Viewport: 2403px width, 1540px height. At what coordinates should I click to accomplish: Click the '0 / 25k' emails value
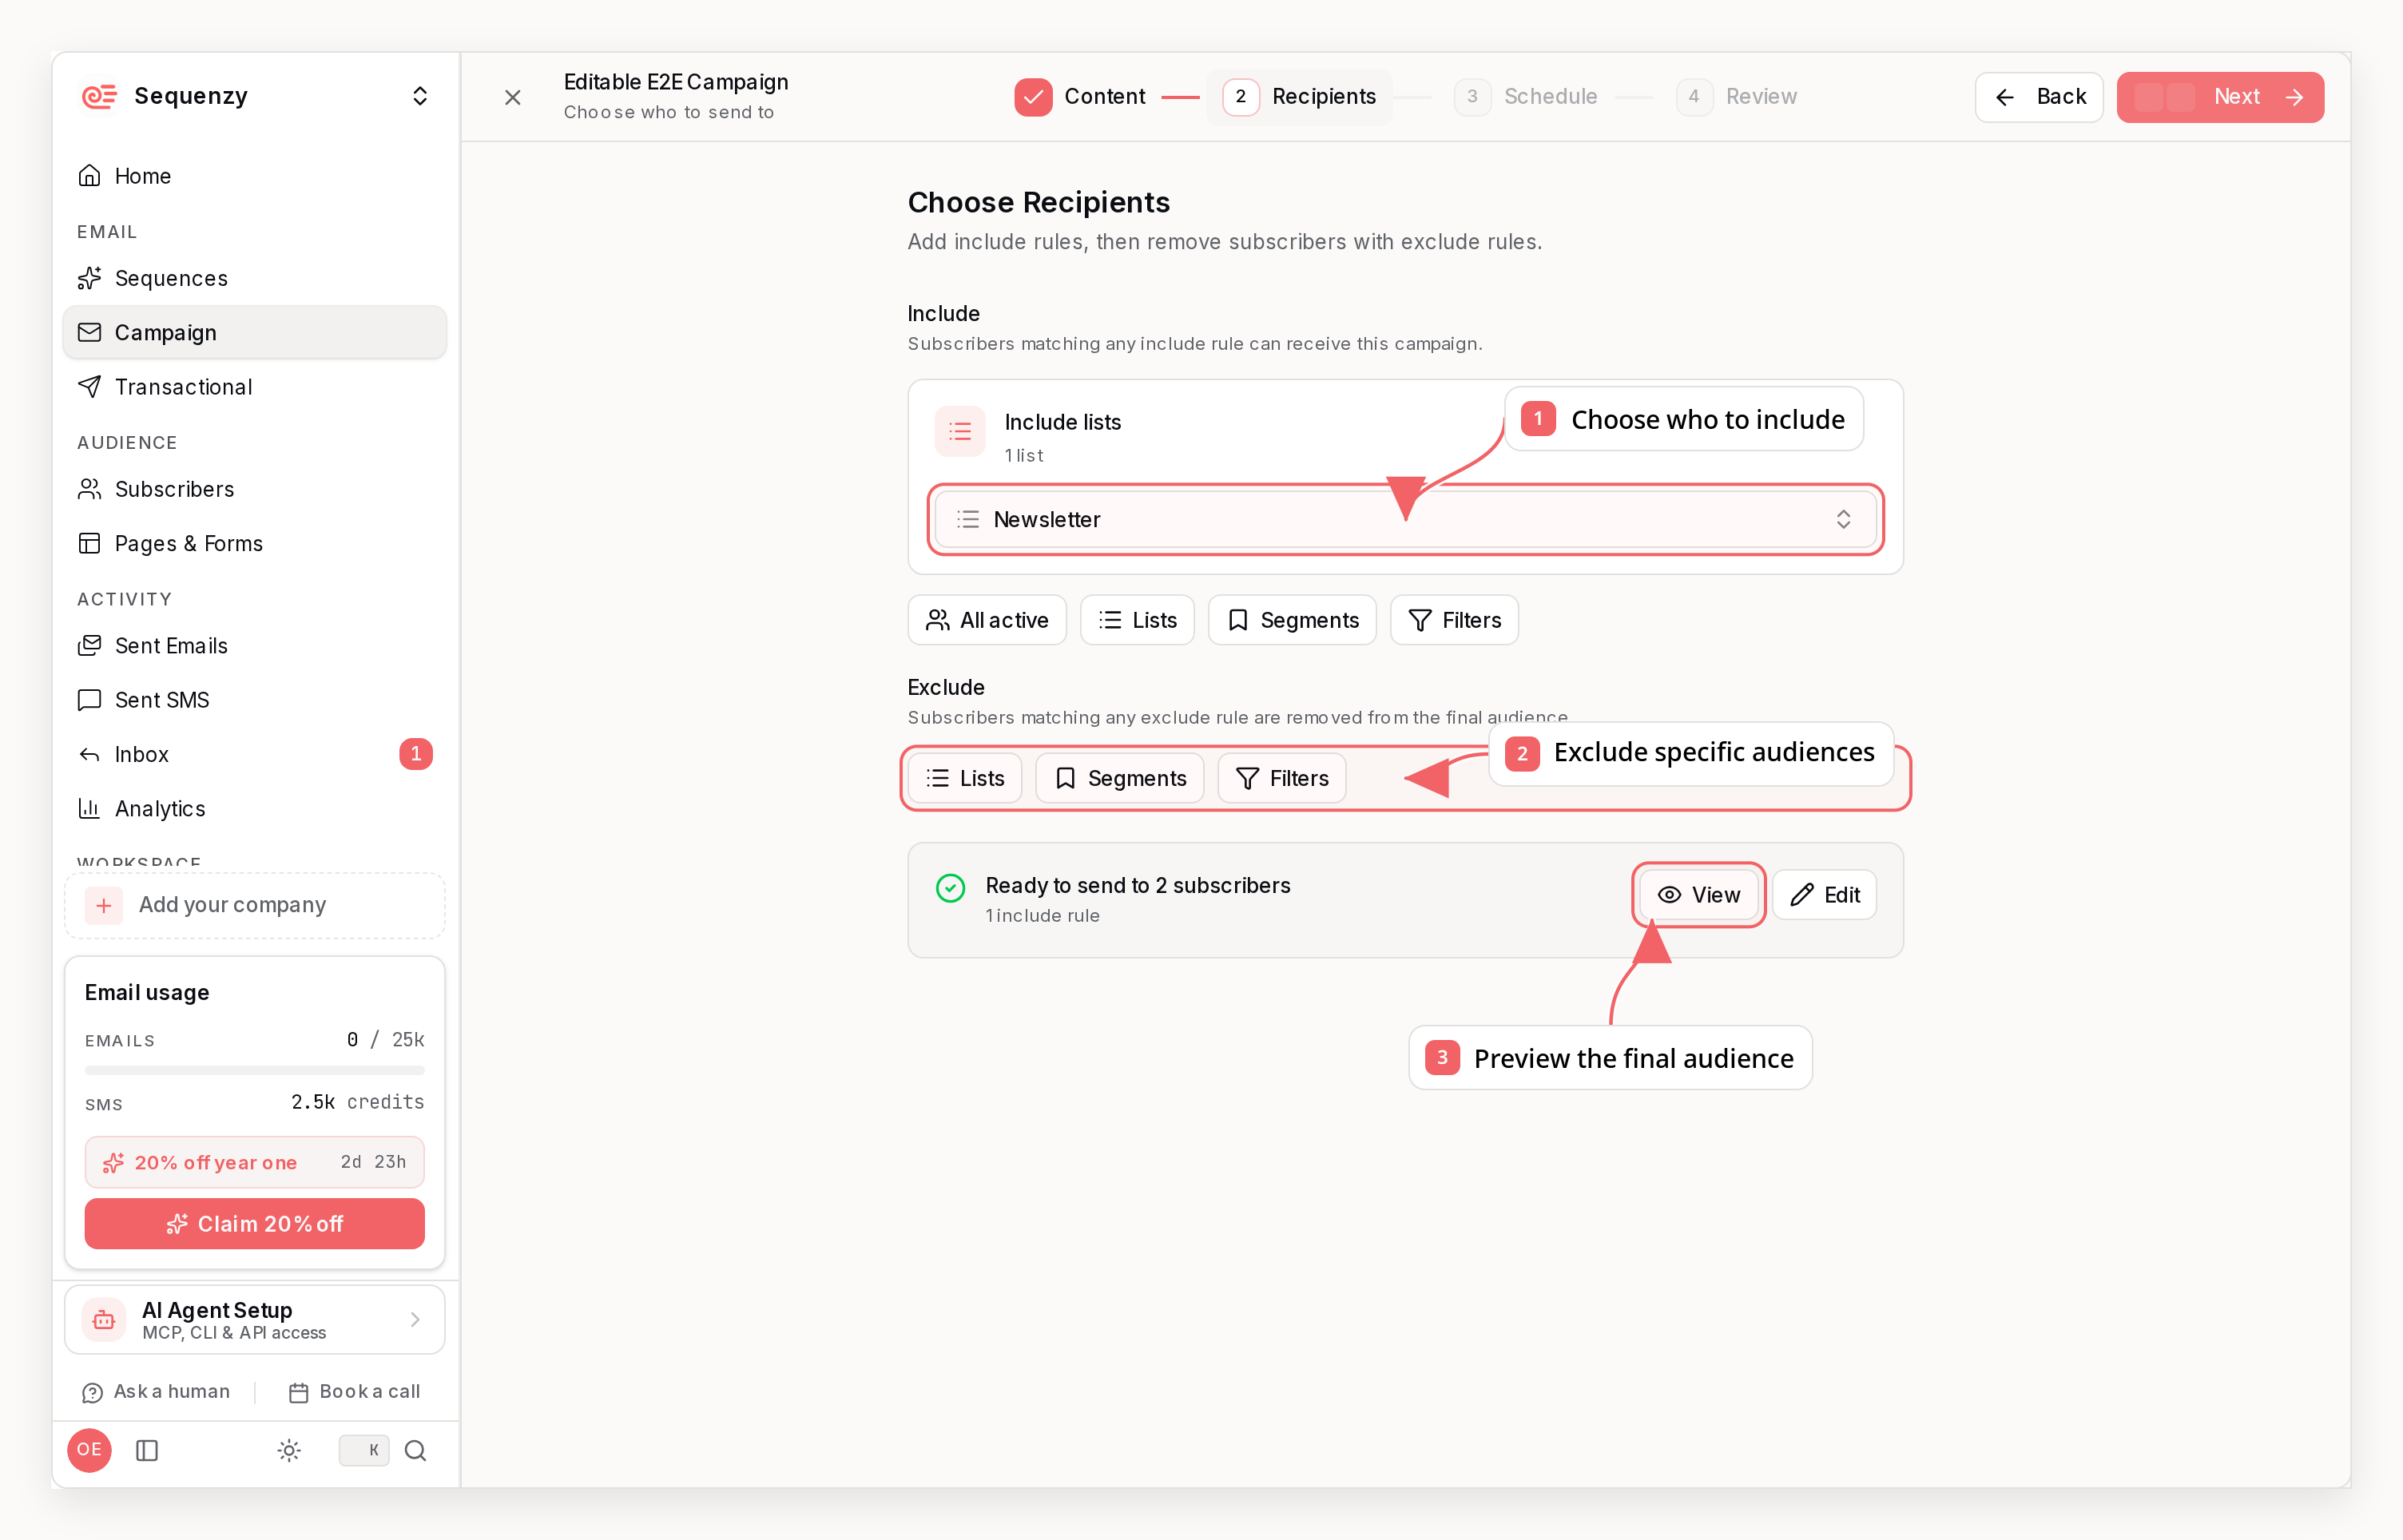385,1039
